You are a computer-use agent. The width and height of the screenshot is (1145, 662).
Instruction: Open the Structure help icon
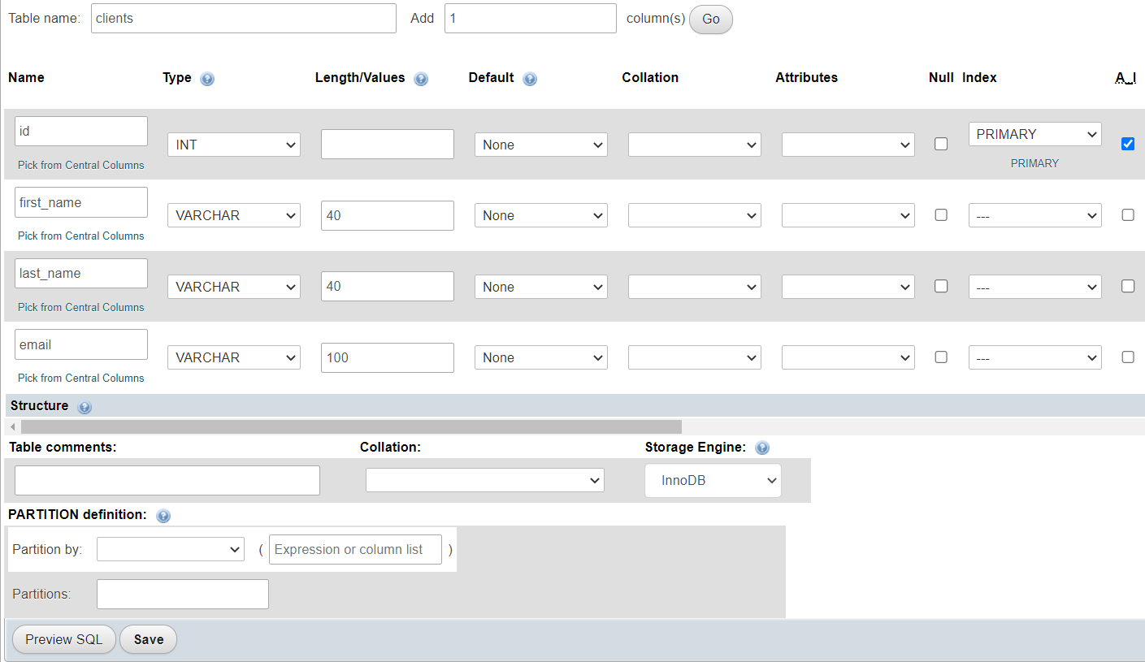point(85,407)
